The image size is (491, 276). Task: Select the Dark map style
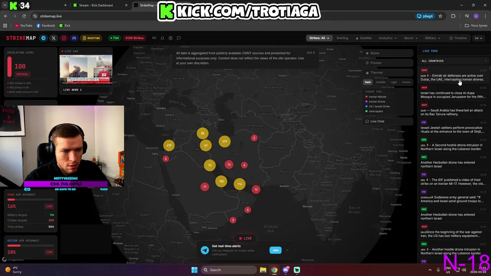coord(367,82)
